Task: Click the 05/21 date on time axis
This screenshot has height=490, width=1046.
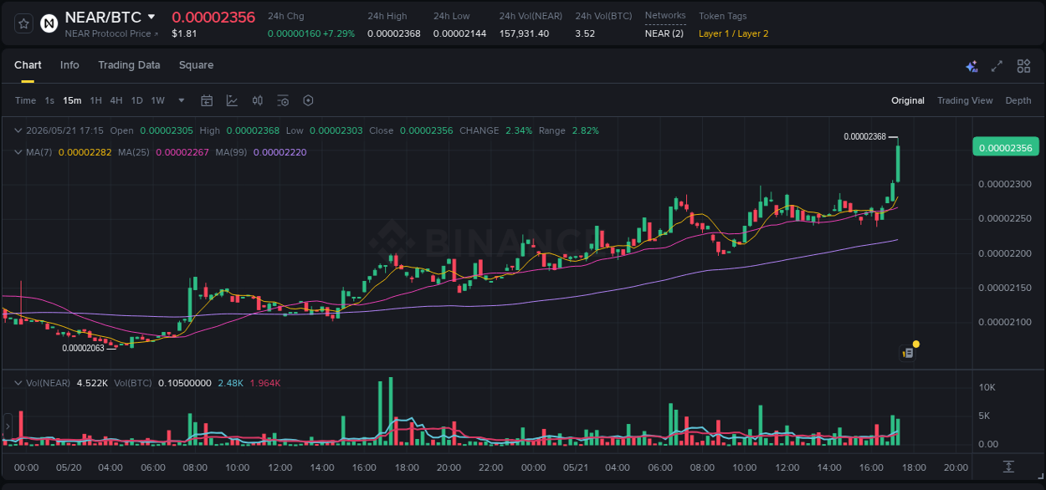Action: (575, 467)
